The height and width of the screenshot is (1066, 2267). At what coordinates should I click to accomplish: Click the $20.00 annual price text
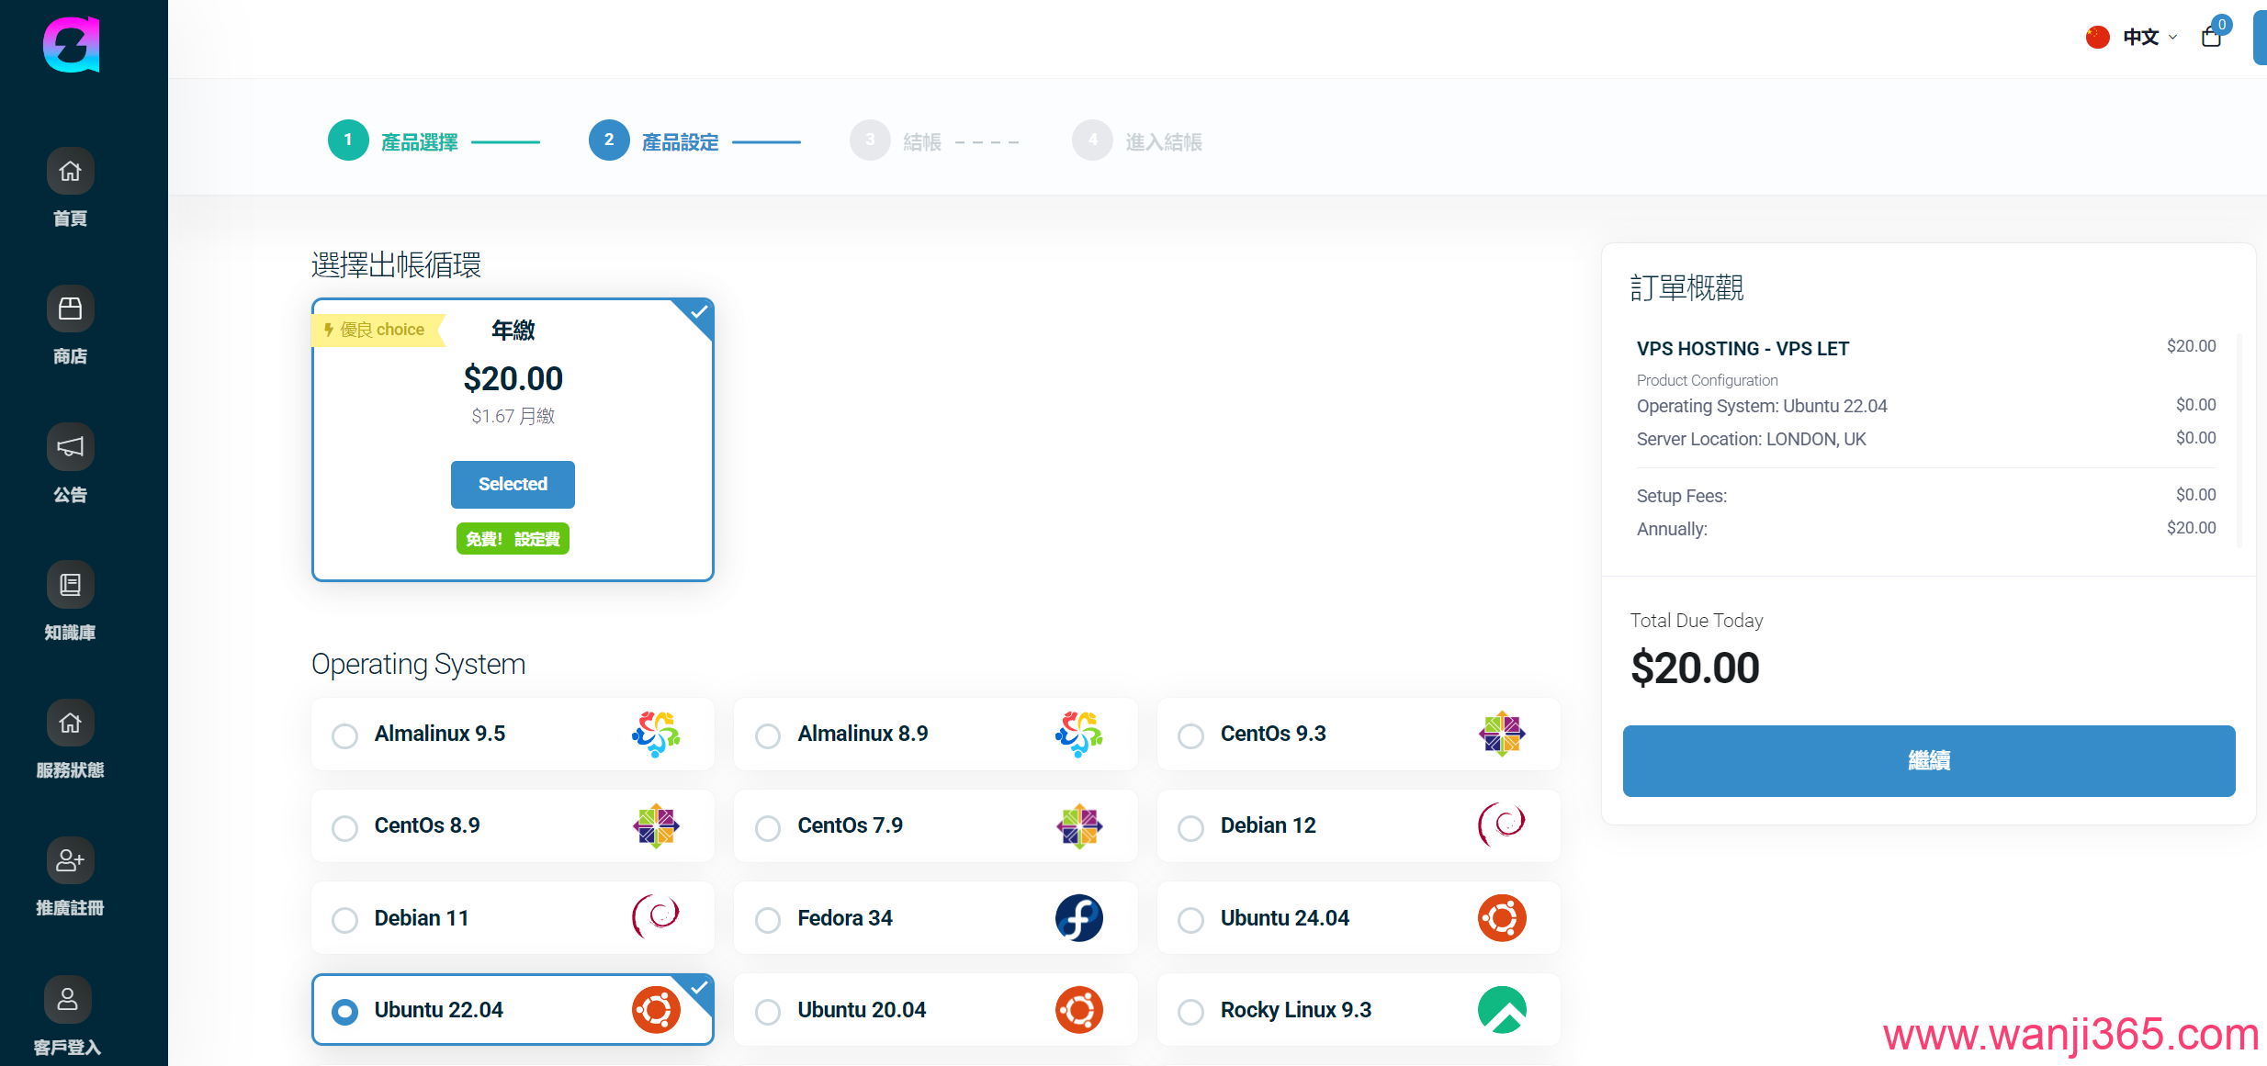click(x=513, y=378)
